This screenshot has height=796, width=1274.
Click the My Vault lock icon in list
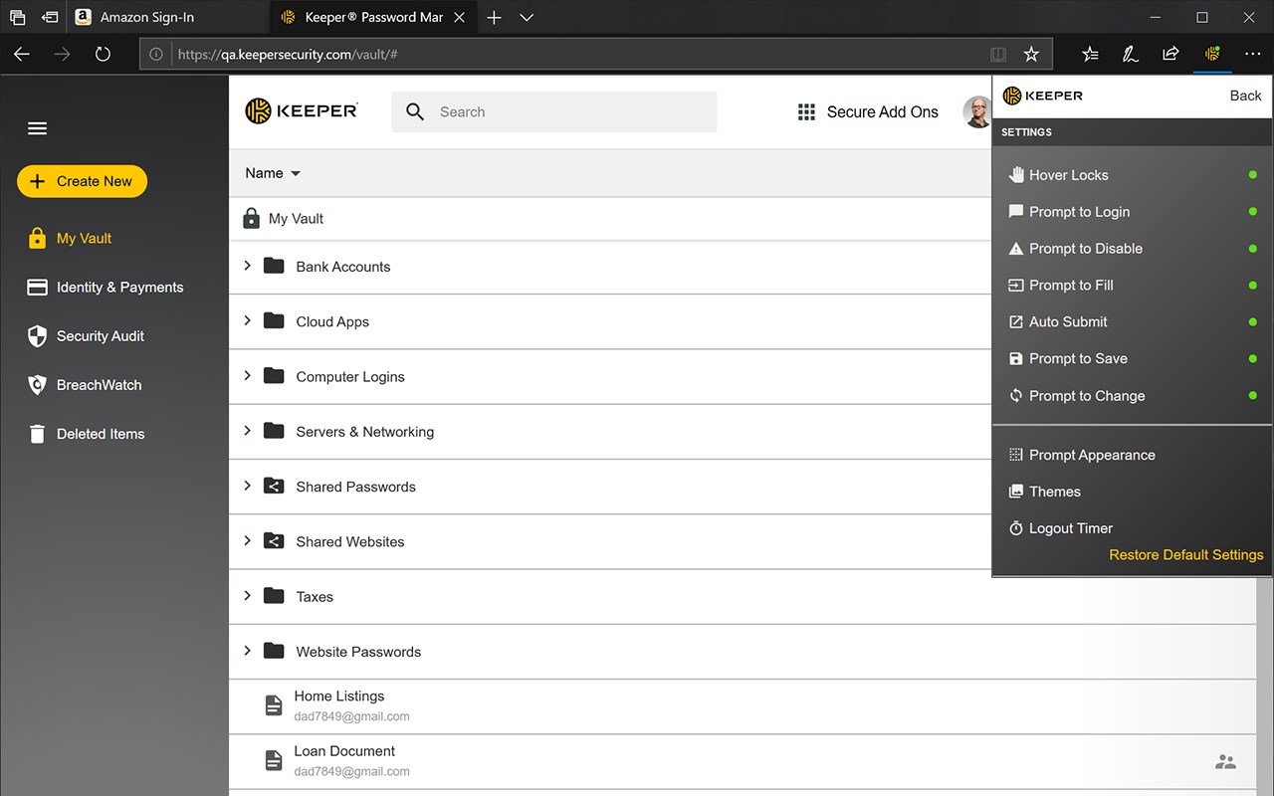252,218
